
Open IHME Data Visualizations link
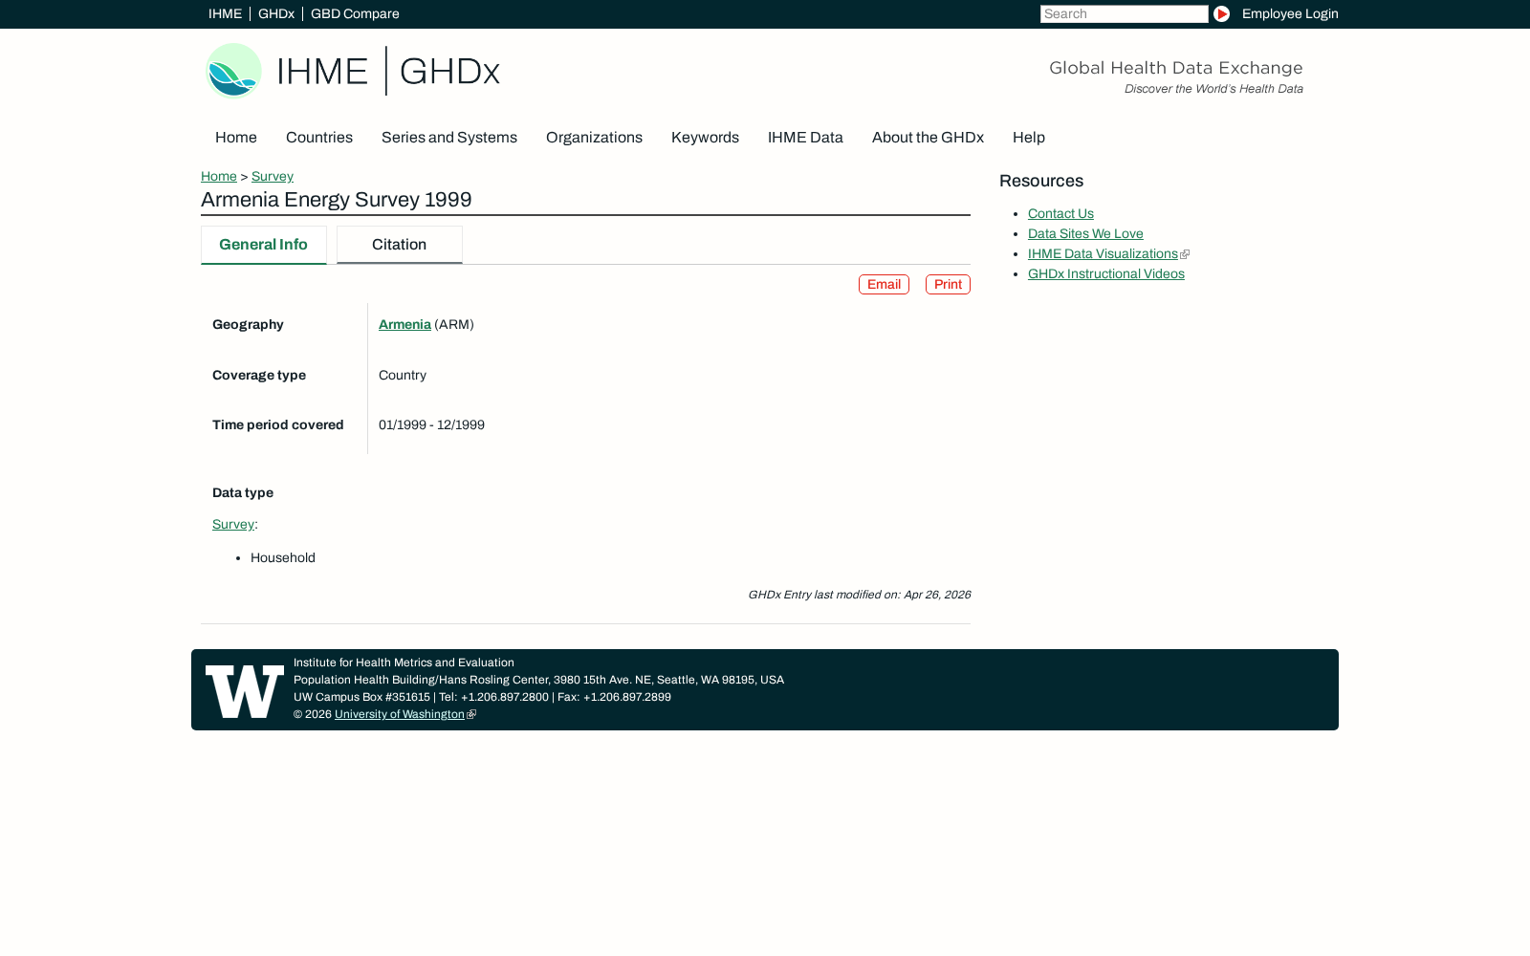[1103, 254]
